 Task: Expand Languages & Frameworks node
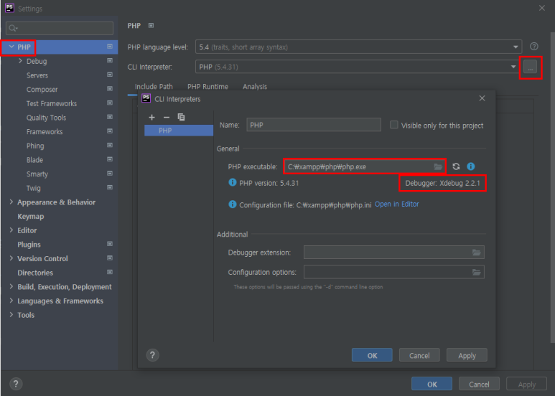click(x=11, y=301)
